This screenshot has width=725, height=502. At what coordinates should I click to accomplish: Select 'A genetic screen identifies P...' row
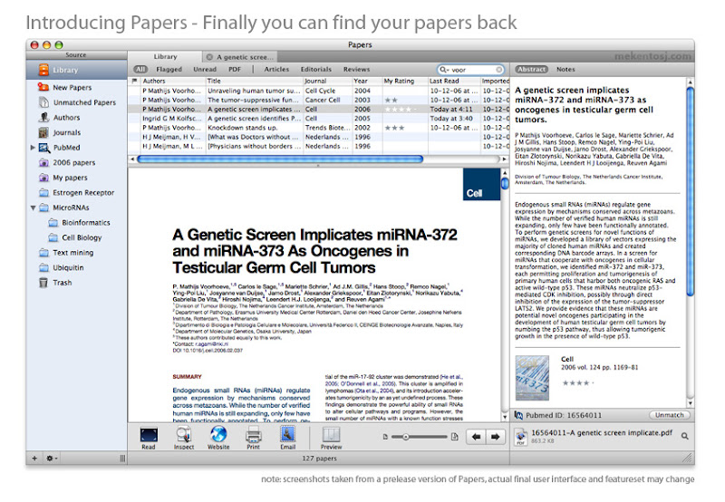319,119
